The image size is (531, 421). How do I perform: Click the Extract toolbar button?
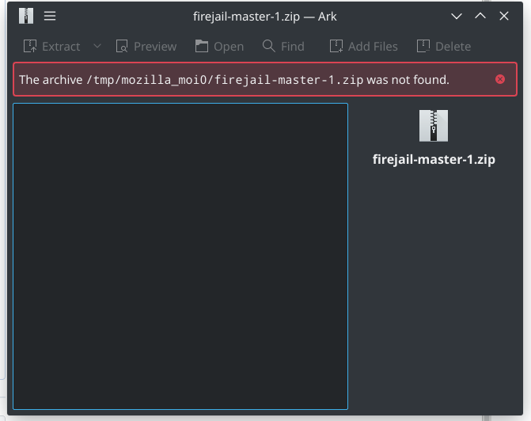51,47
